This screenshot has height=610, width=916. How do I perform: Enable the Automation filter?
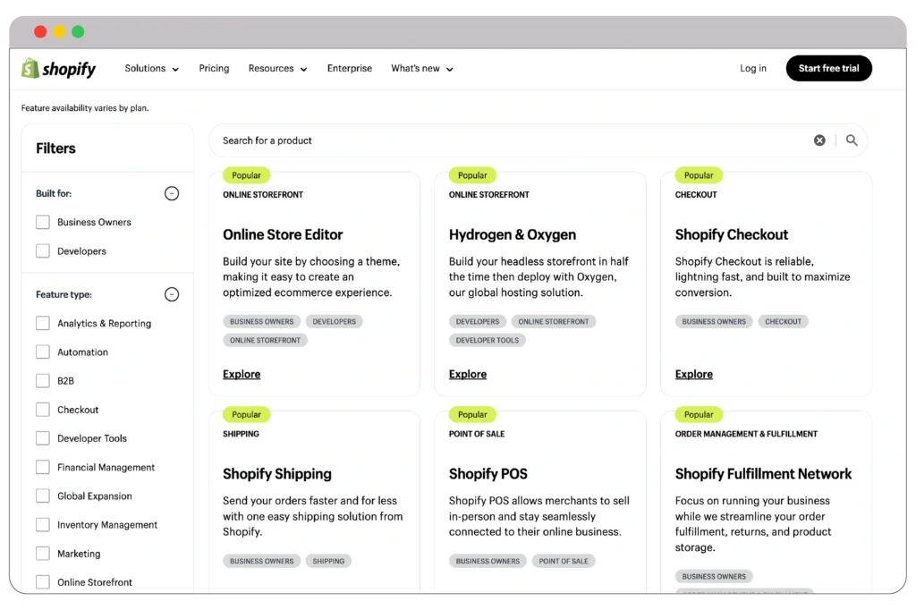coord(41,352)
